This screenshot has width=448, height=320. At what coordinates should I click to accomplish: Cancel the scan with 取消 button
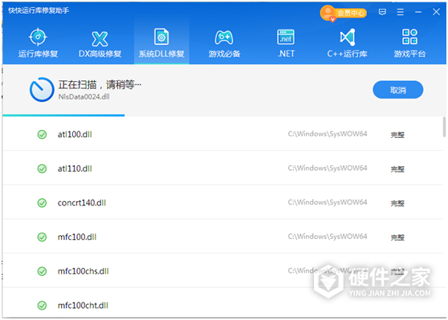click(x=397, y=90)
